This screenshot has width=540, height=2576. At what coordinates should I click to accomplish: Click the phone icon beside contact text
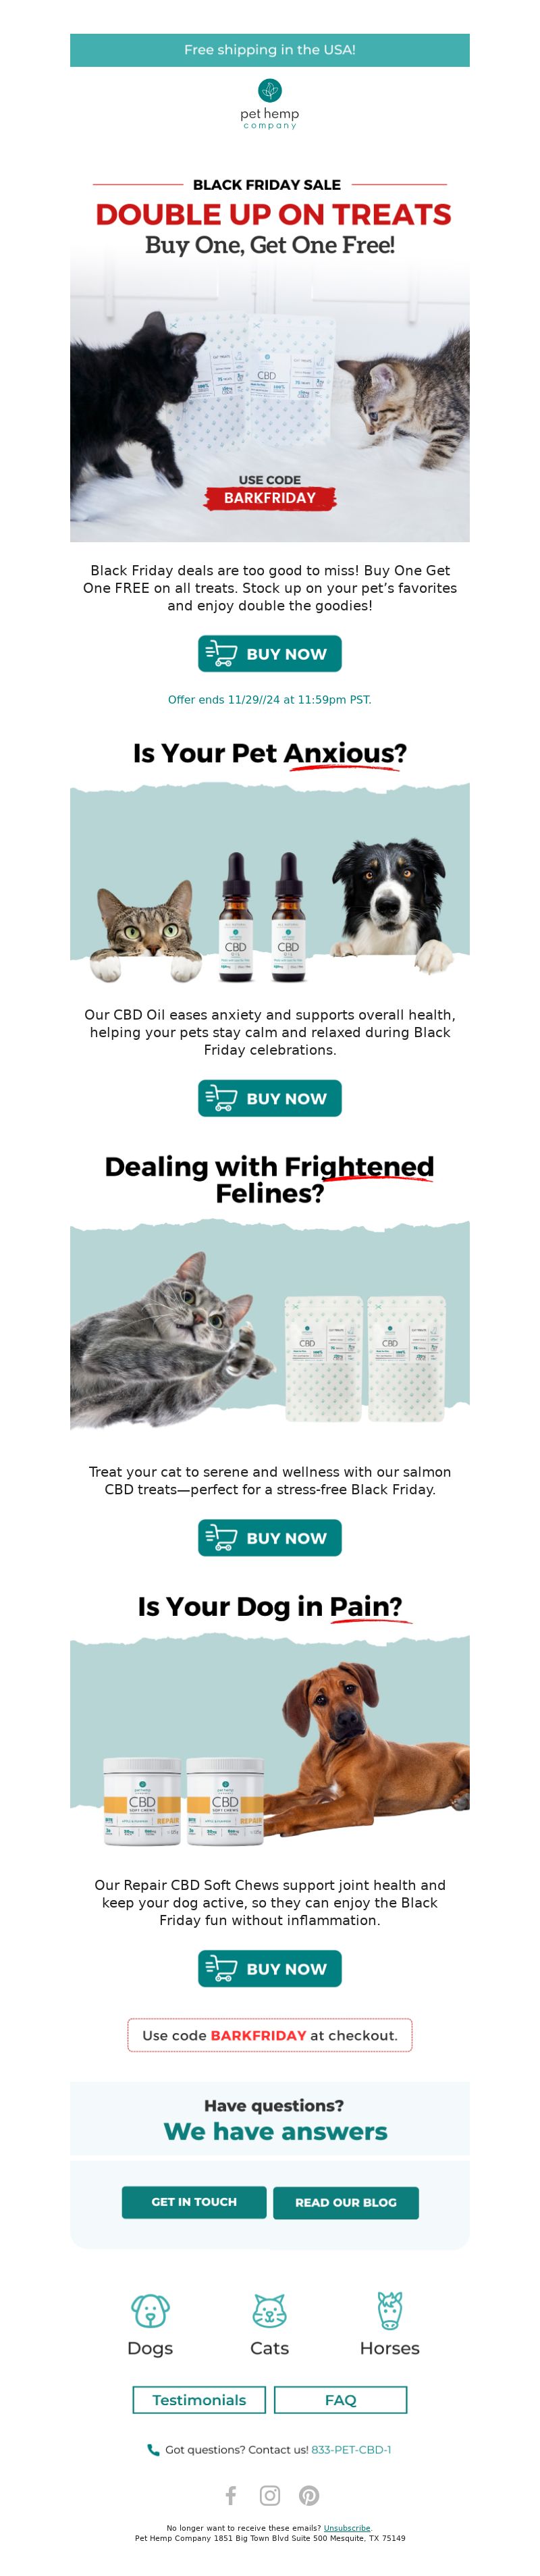[153, 2450]
